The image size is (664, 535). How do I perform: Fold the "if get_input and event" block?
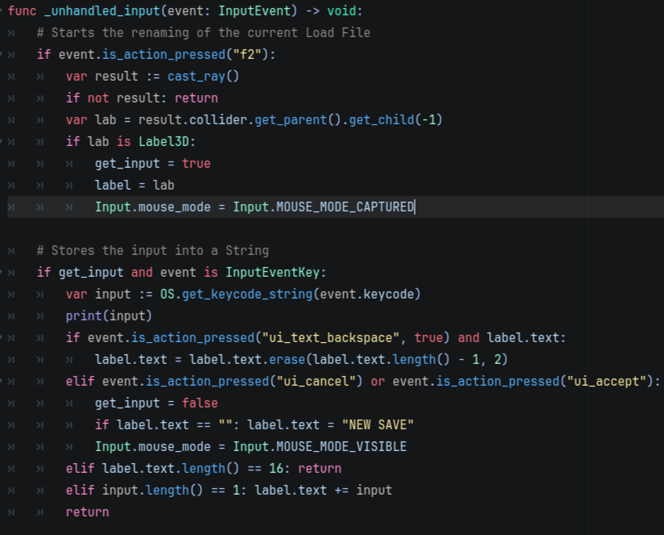3,272
